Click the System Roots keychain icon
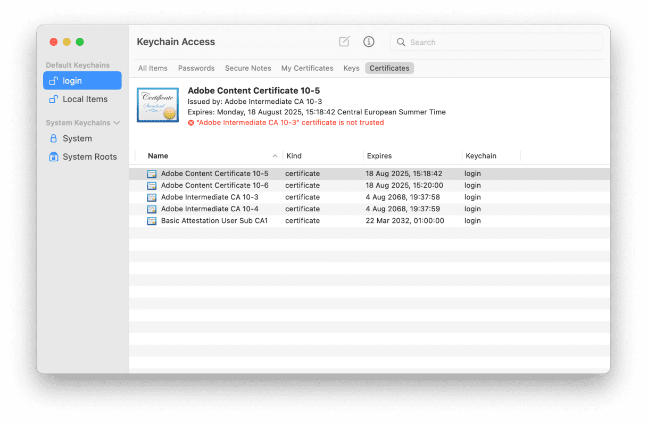This screenshot has width=647, height=422. [x=53, y=157]
